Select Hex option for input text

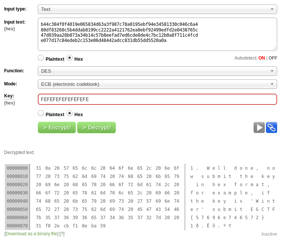70,58
